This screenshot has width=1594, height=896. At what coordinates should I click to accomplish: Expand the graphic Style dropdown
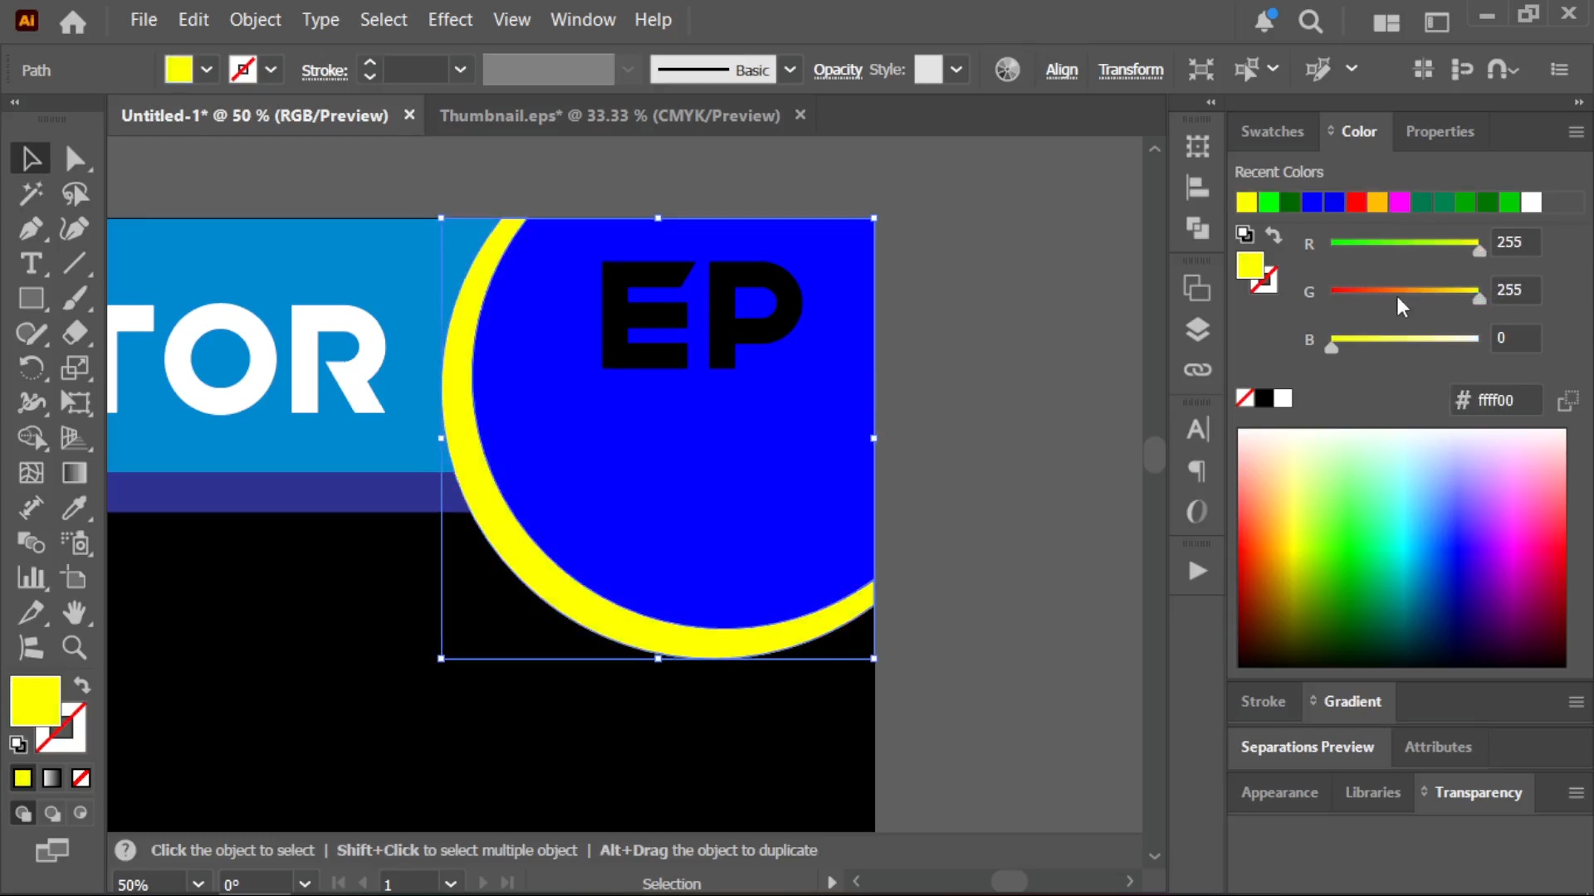[x=956, y=70]
